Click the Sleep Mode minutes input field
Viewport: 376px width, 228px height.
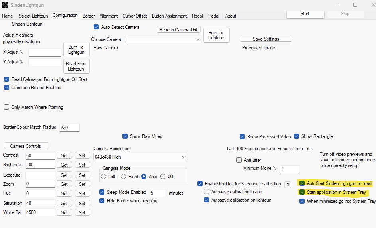coord(157,193)
